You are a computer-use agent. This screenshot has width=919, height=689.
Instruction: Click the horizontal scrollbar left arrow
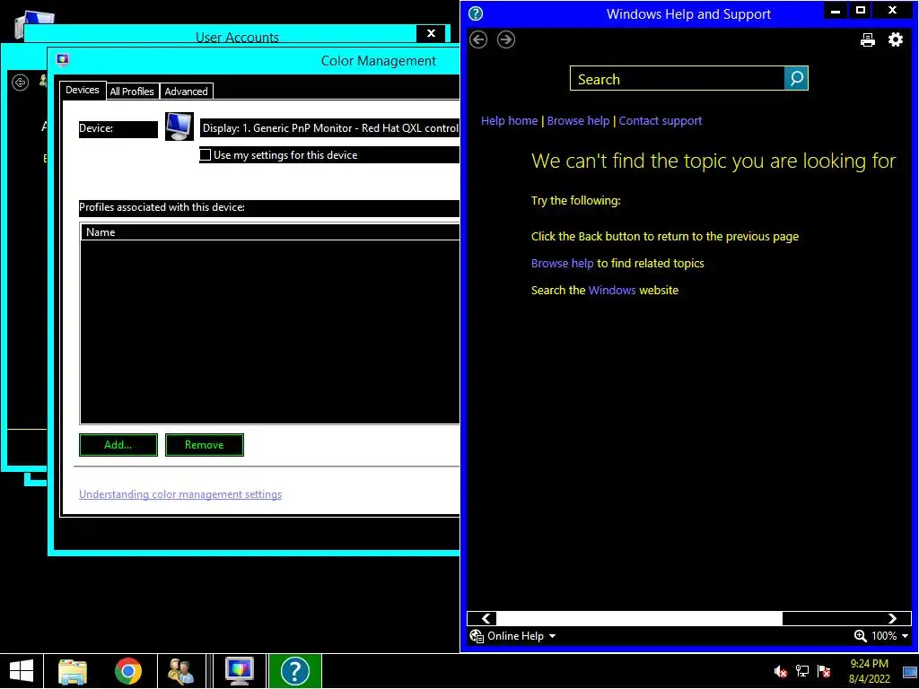click(486, 619)
